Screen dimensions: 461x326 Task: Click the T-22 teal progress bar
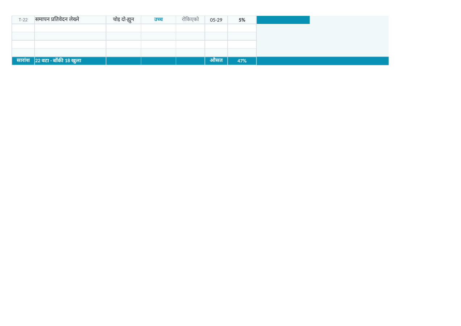[283, 20]
